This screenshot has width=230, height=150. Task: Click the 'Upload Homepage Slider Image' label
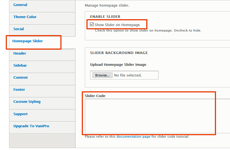click(118, 65)
